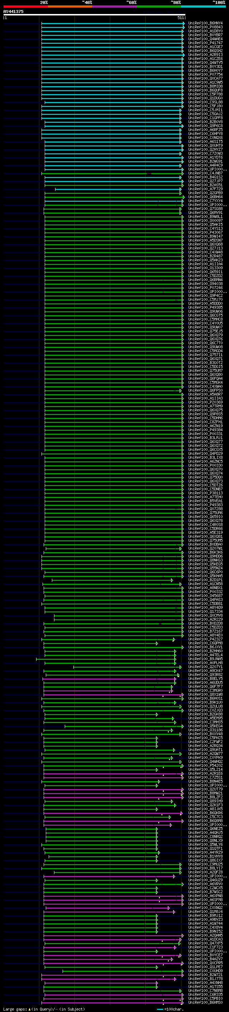Click the green ~80% identity legend segment
The width and height of the screenshot is (229, 1012).
point(159,6)
